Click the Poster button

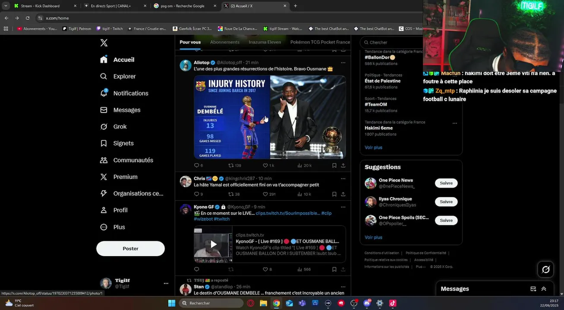coord(130,248)
